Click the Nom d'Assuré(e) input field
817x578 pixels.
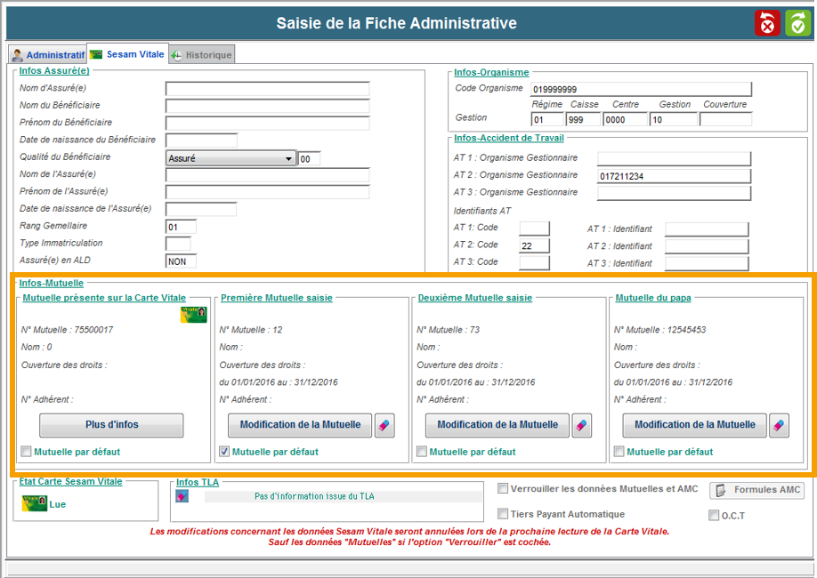coord(267,89)
